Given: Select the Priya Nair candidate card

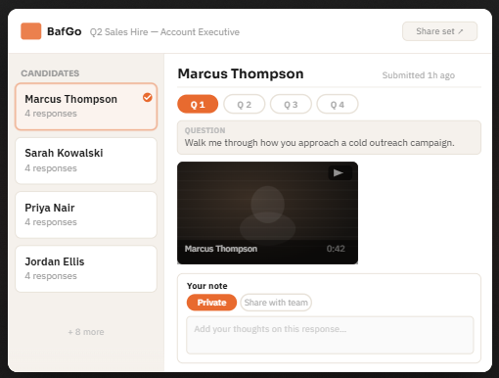Looking at the screenshot, I should [x=86, y=214].
